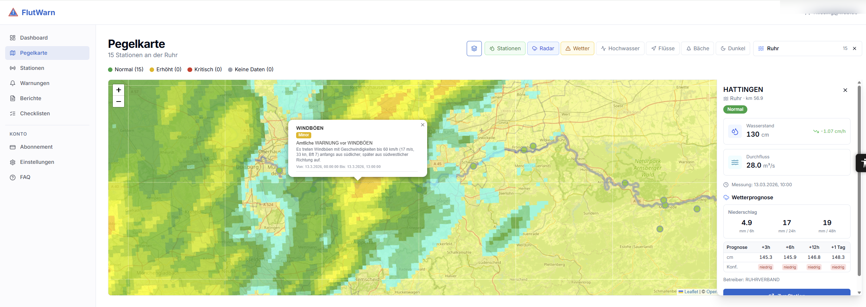Viewport: 866px width, 307px height.
Task: Click the Kritisch (0) legend entry
Action: coord(205,70)
